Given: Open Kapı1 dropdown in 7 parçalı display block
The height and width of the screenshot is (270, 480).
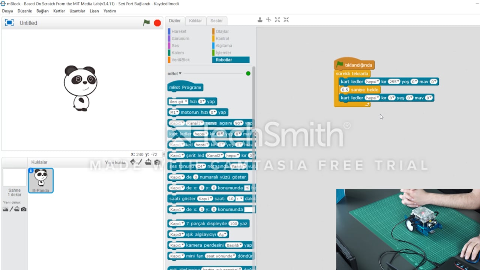Looking at the screenshot, I should 177,223.
